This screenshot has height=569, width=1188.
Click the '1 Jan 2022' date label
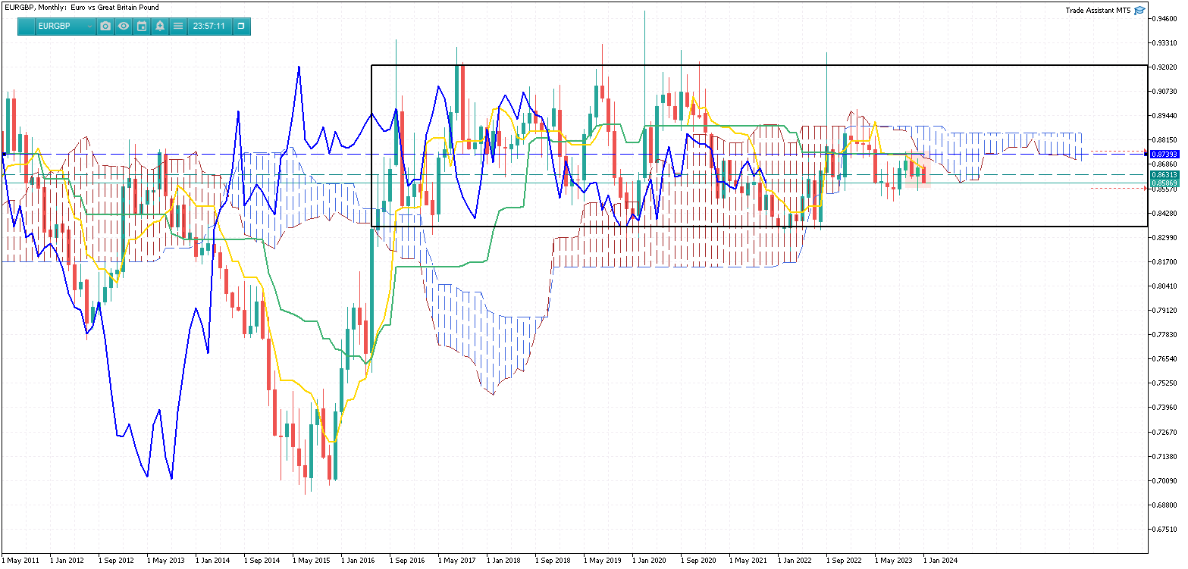(x=795, y=561)
